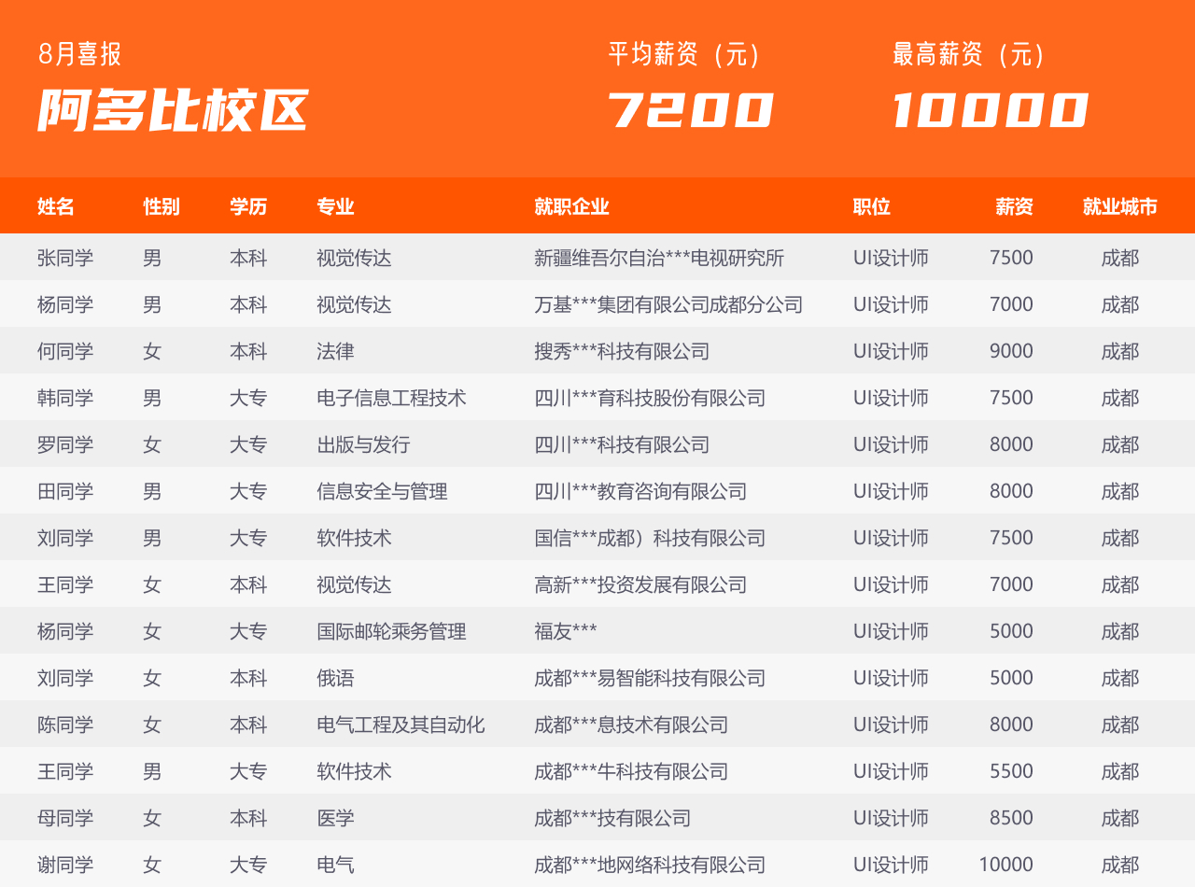Select the company 搜秀***科技有限公司

click(622, 351)
